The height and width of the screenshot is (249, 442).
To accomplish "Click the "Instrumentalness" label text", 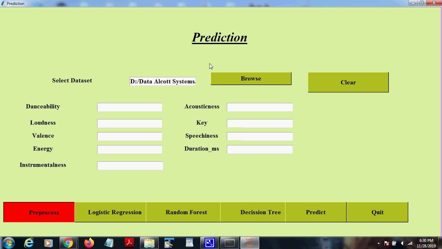I will point(43,165).
